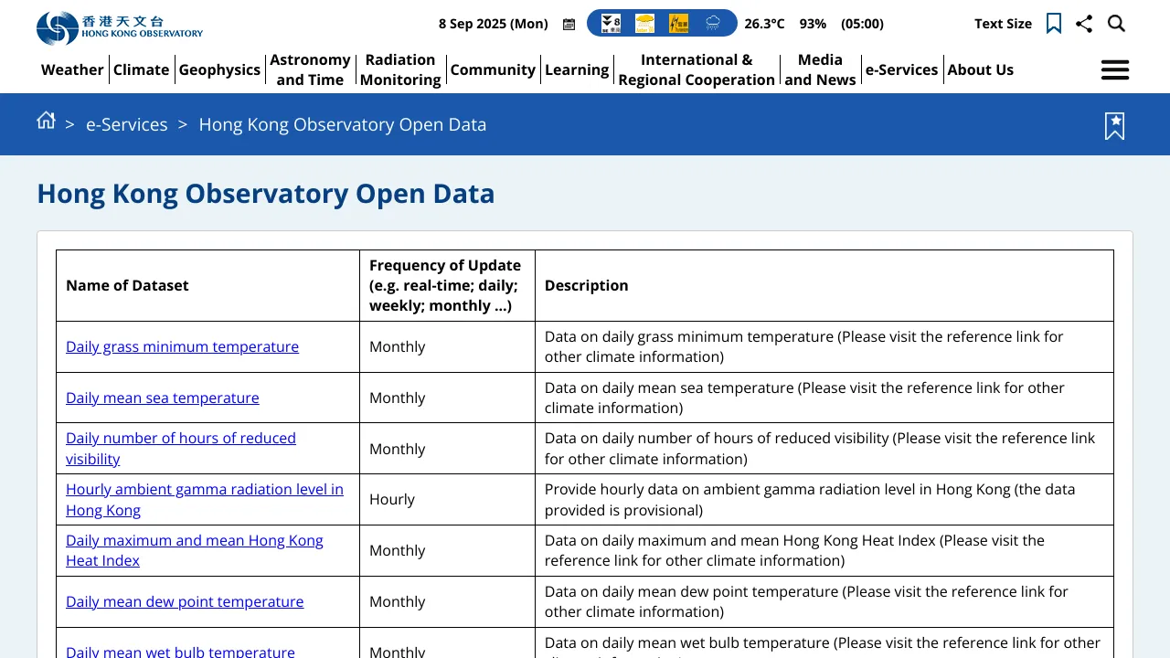1170x658 pixels.
Task: Open Daily maximum and mean Heat Index dataset
Action: coord(195,550)
